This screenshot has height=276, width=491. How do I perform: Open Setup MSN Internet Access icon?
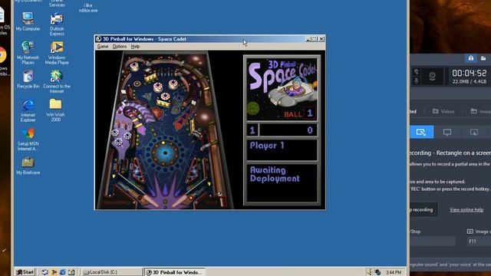(28, 140)
